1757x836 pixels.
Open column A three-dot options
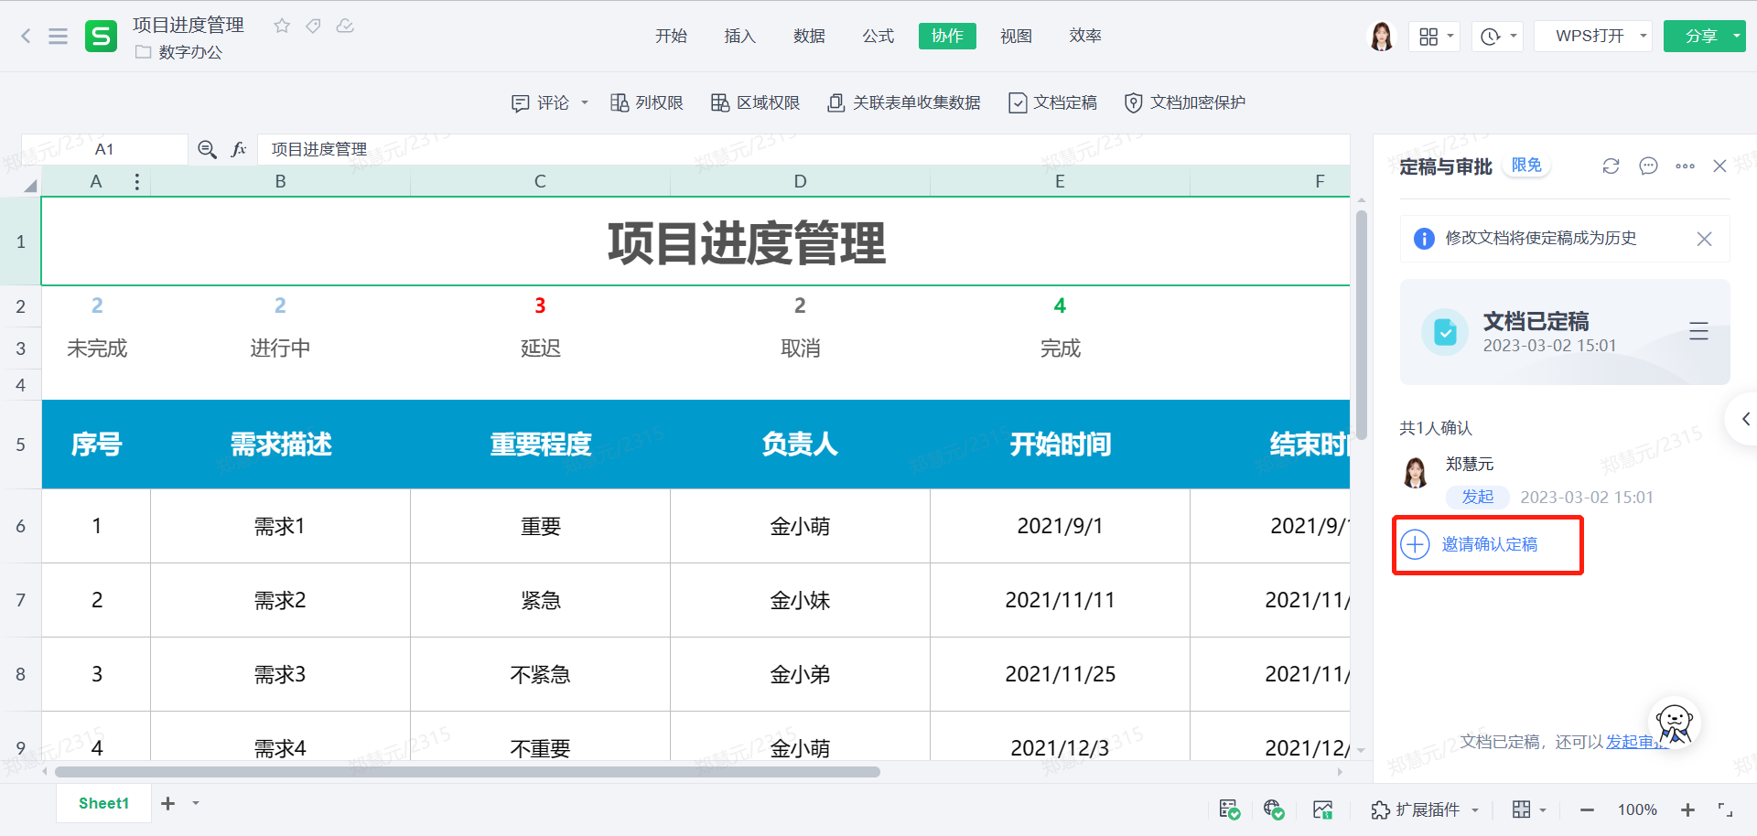[137, 181]
